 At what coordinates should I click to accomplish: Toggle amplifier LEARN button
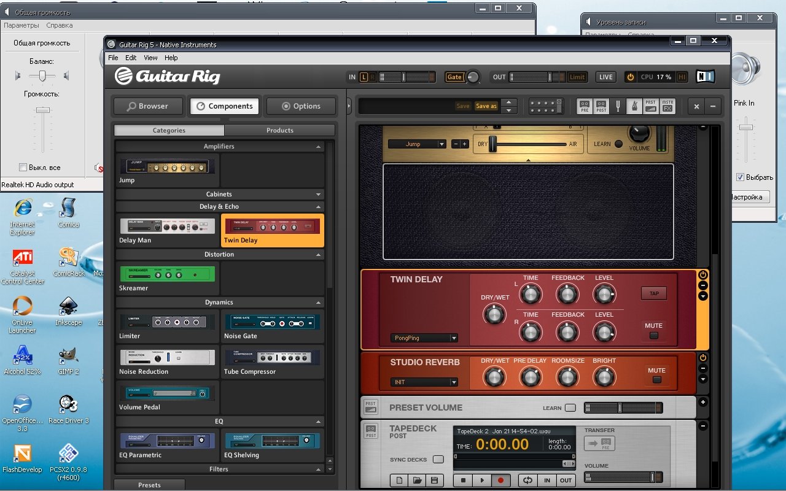(618, 144)
